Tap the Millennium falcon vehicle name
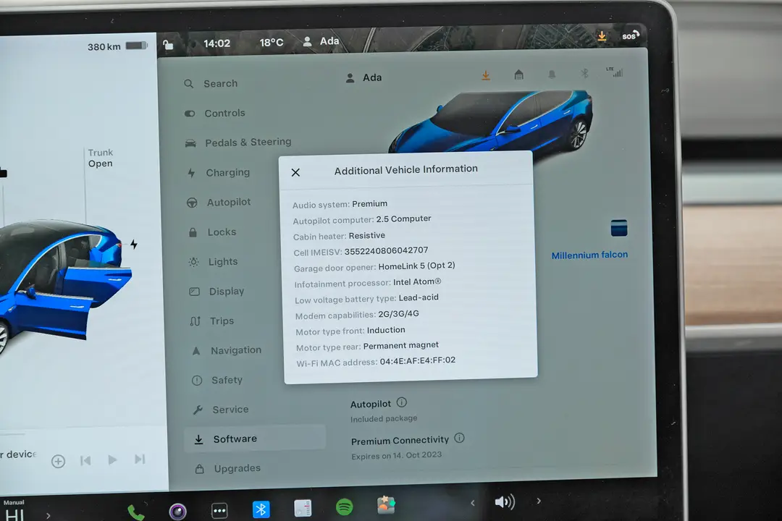The image size is (782, 521). (589, 255)
